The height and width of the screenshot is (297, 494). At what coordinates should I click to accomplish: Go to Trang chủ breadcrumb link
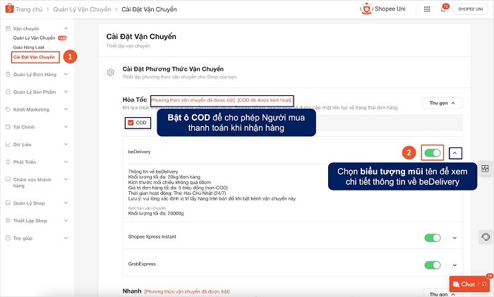click(32, 10)
